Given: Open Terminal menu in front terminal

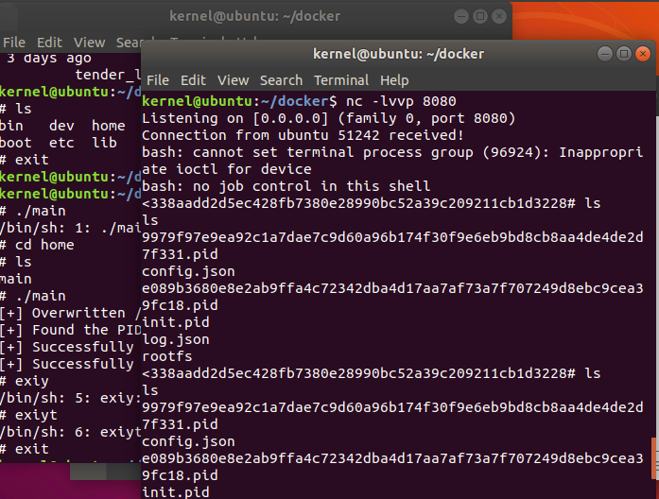Looking at the screenshot, I should (341, 80).
